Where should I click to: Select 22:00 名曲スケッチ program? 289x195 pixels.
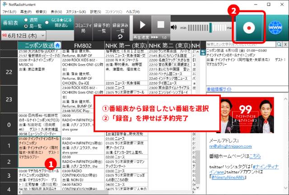170,60
